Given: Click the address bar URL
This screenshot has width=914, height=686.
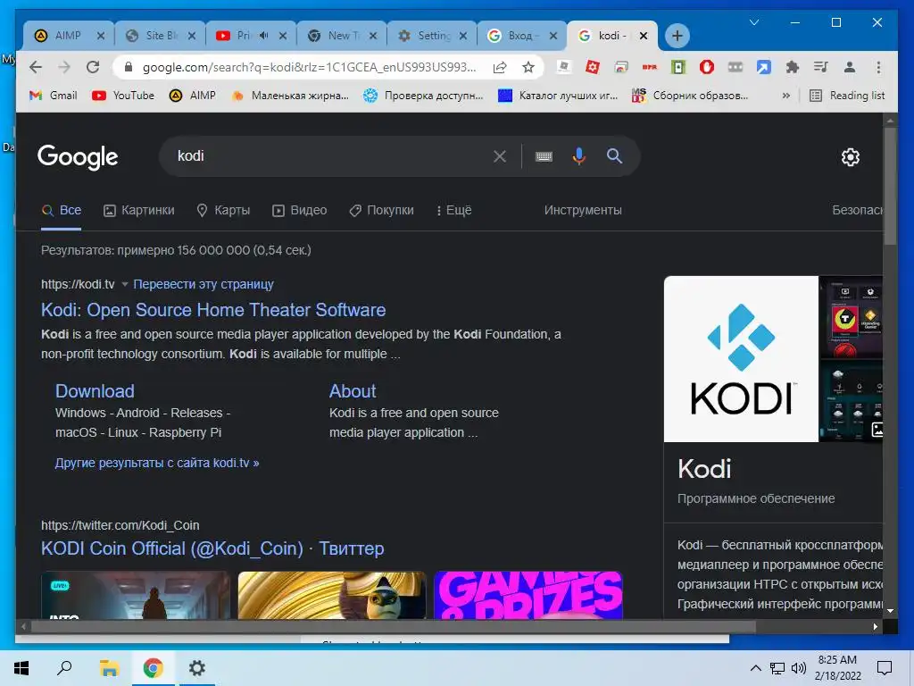Looking at the screenshot, I should (x=309, y=67).
